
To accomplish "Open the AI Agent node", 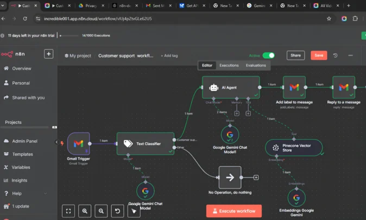I will (230, 87).
